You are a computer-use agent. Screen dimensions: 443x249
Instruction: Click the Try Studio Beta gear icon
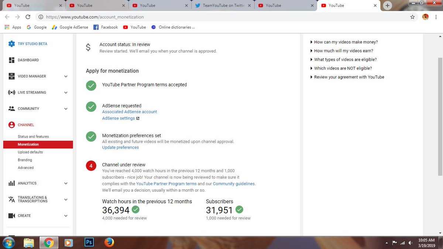click(x=11, y=44)
